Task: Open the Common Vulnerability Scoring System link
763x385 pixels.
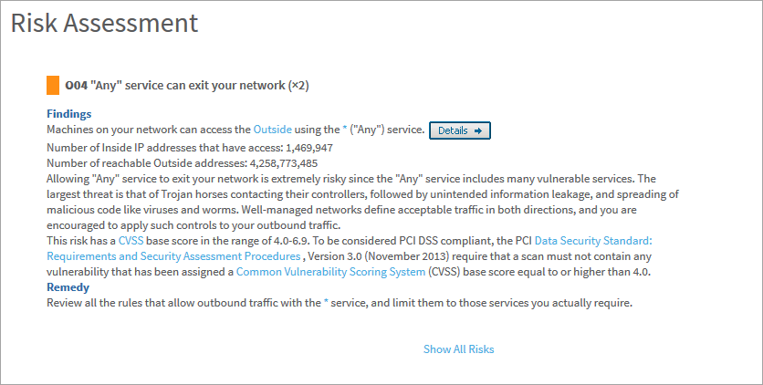Action: pyautogui.click(x=330, y=273)
